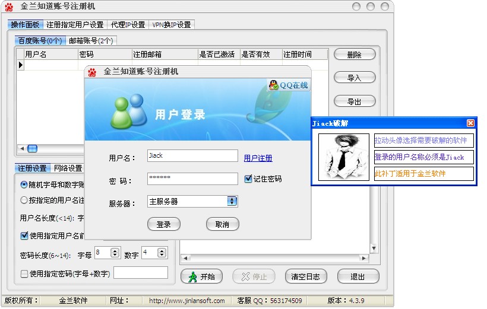This screenshot has width=487, height=309.
Task: Click 版本：4.3.9 in status bar
Action: 346,301
